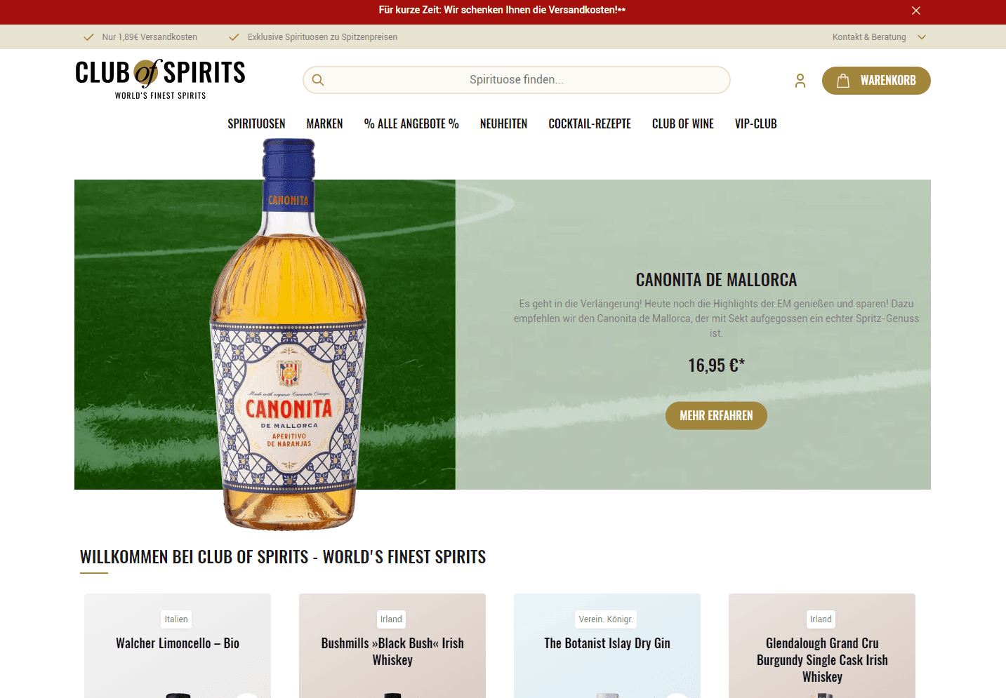Open The Botanist Islay Dry Gin card
1006x698 pixels.
pos(607,645)
